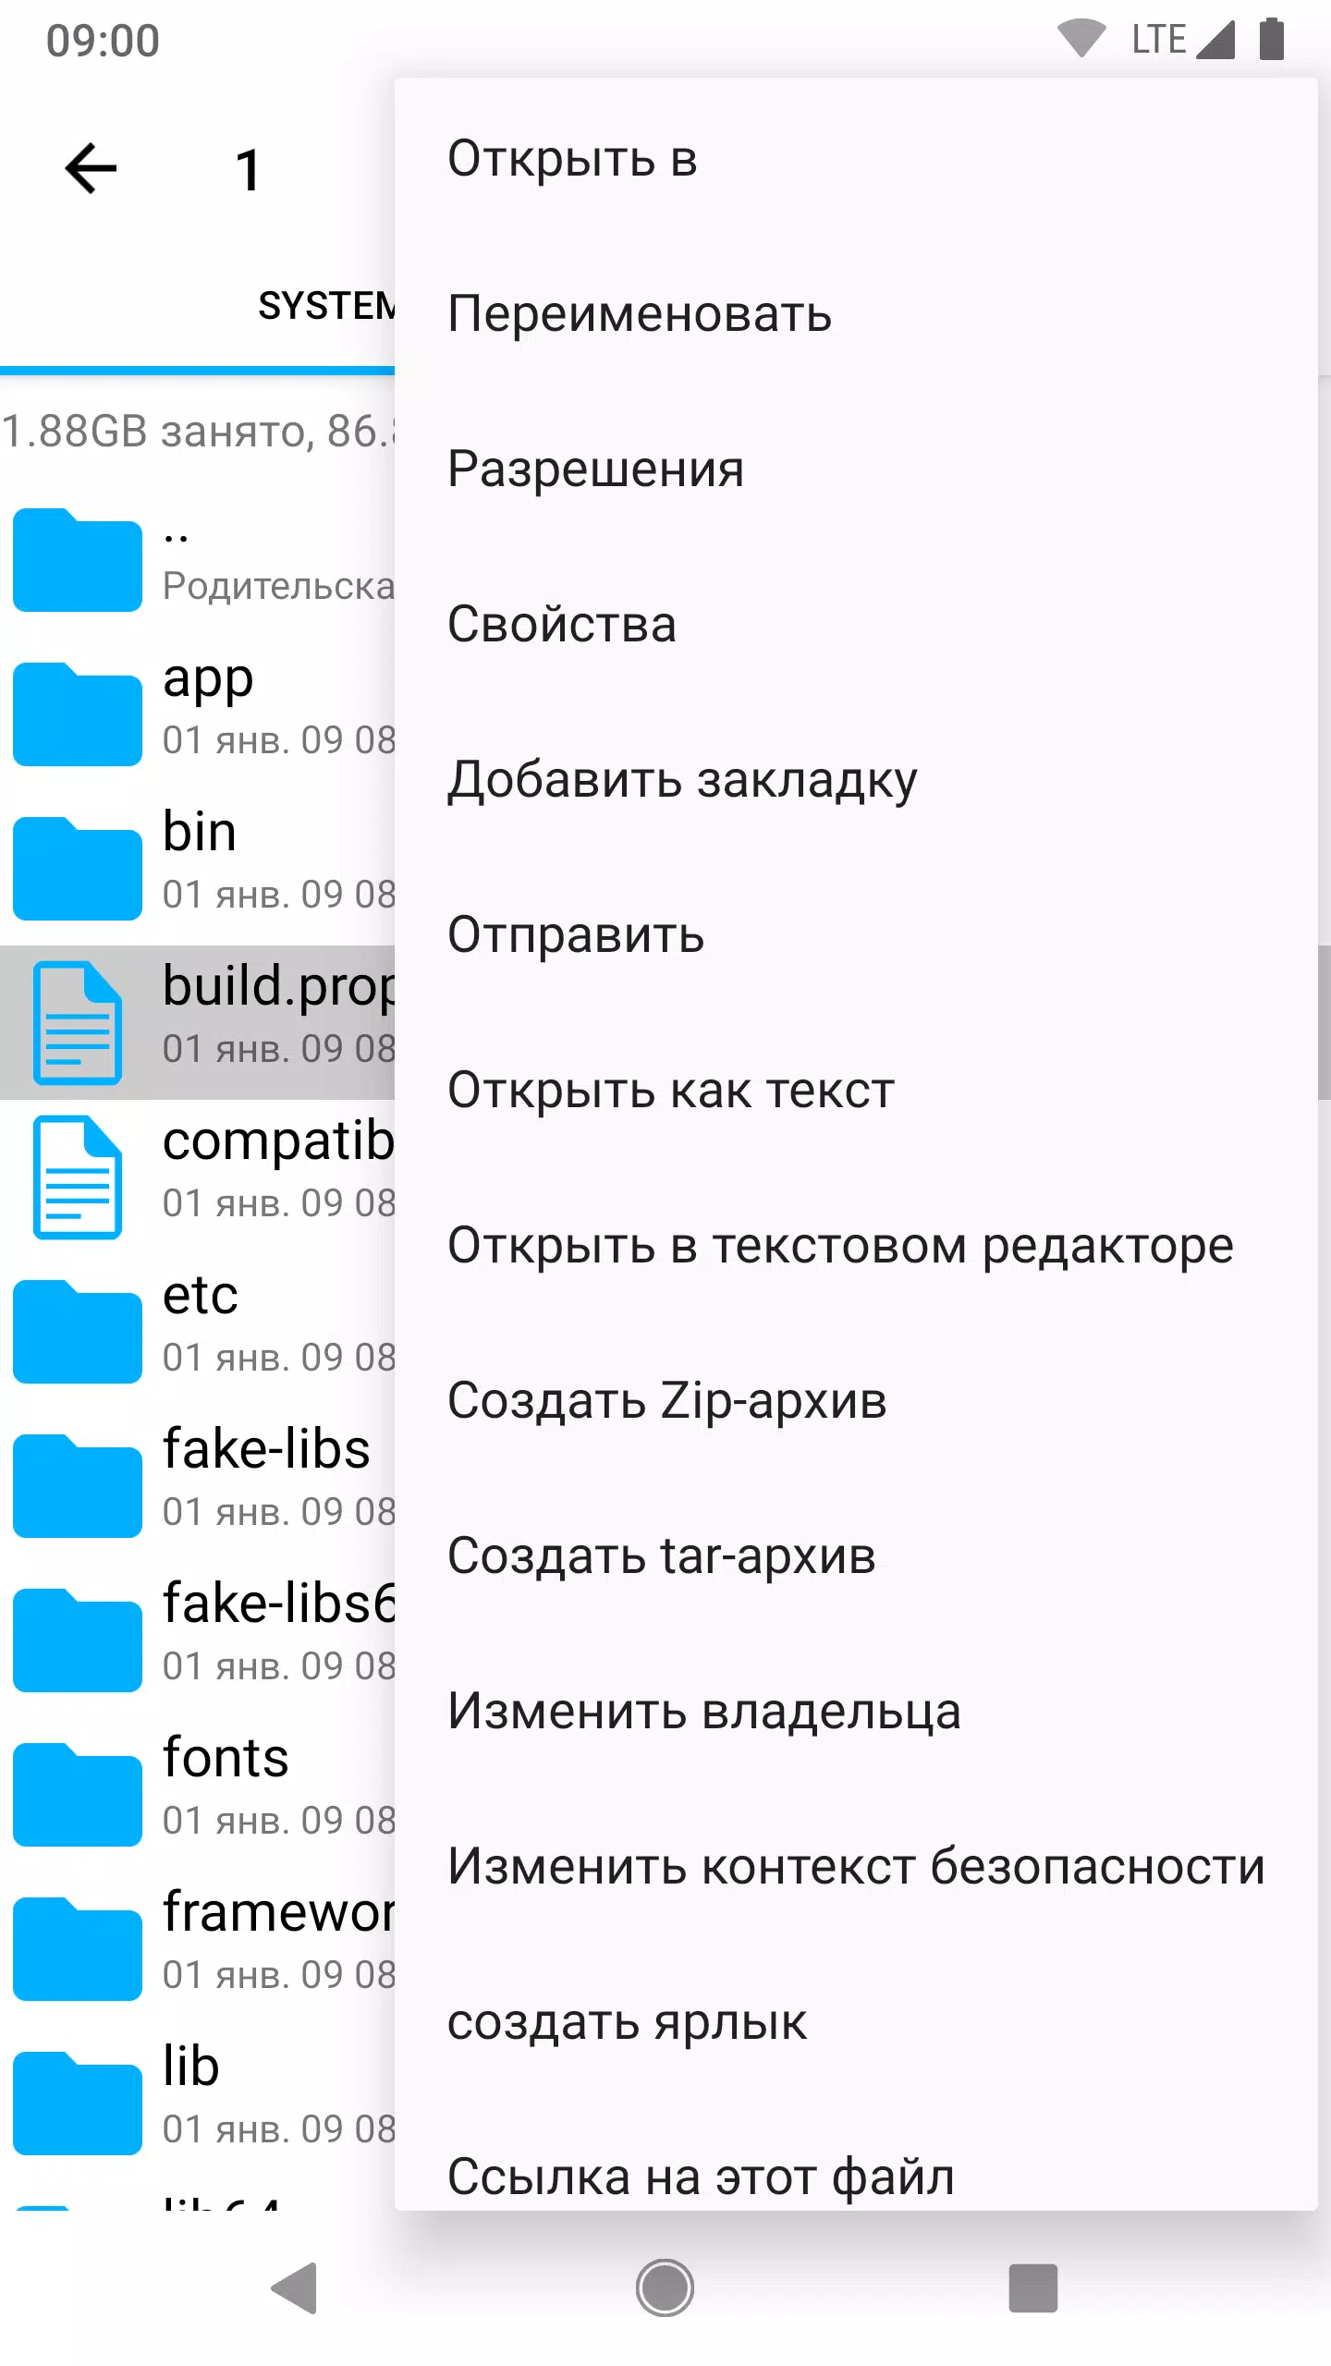Tap the back arrow icon
The width and height of the screenshot is (1331, 2366).
click(91, 168)
